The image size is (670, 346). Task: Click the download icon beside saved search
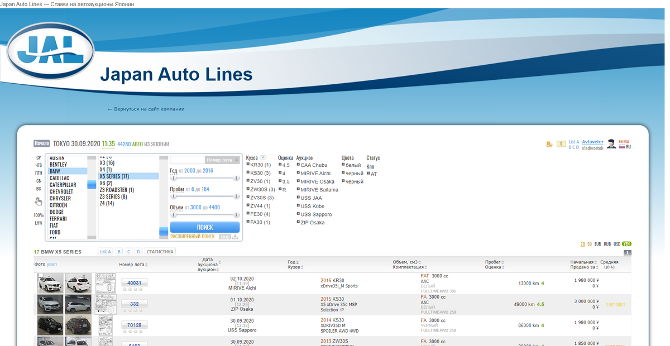tap(235, 237)
